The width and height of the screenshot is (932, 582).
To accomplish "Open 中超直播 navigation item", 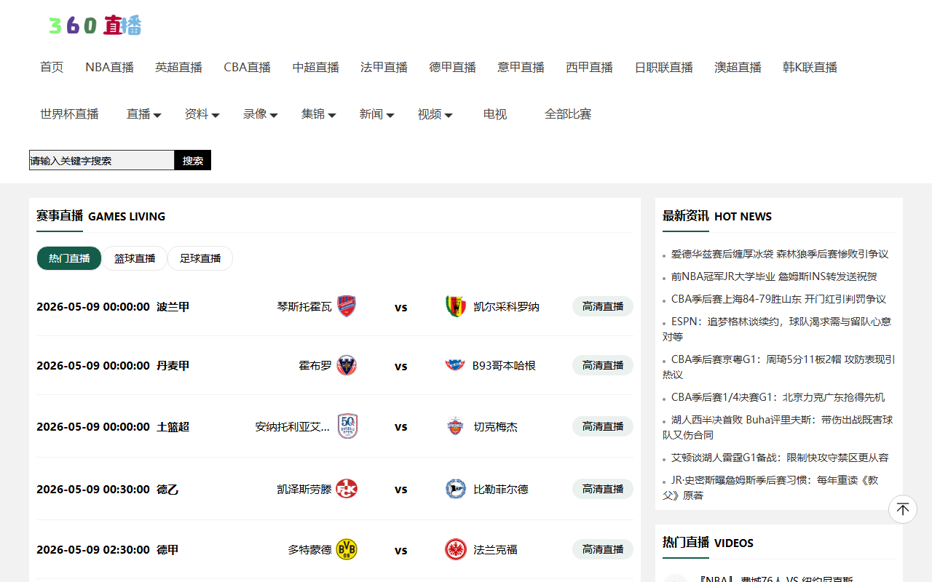I will (x=316, y=67).
